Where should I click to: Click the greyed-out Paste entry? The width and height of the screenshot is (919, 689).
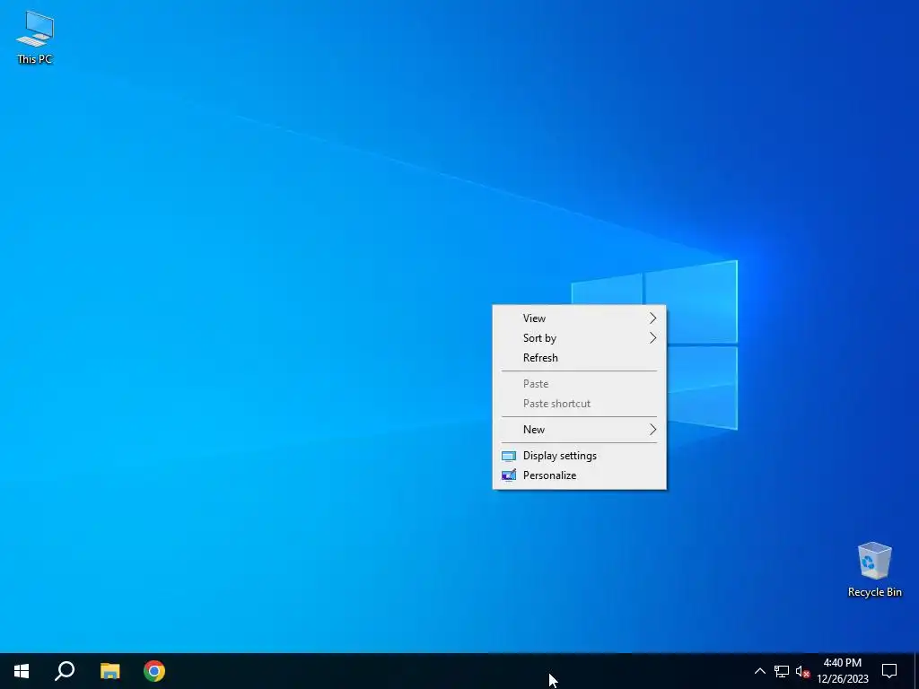[x=579, y=384]
